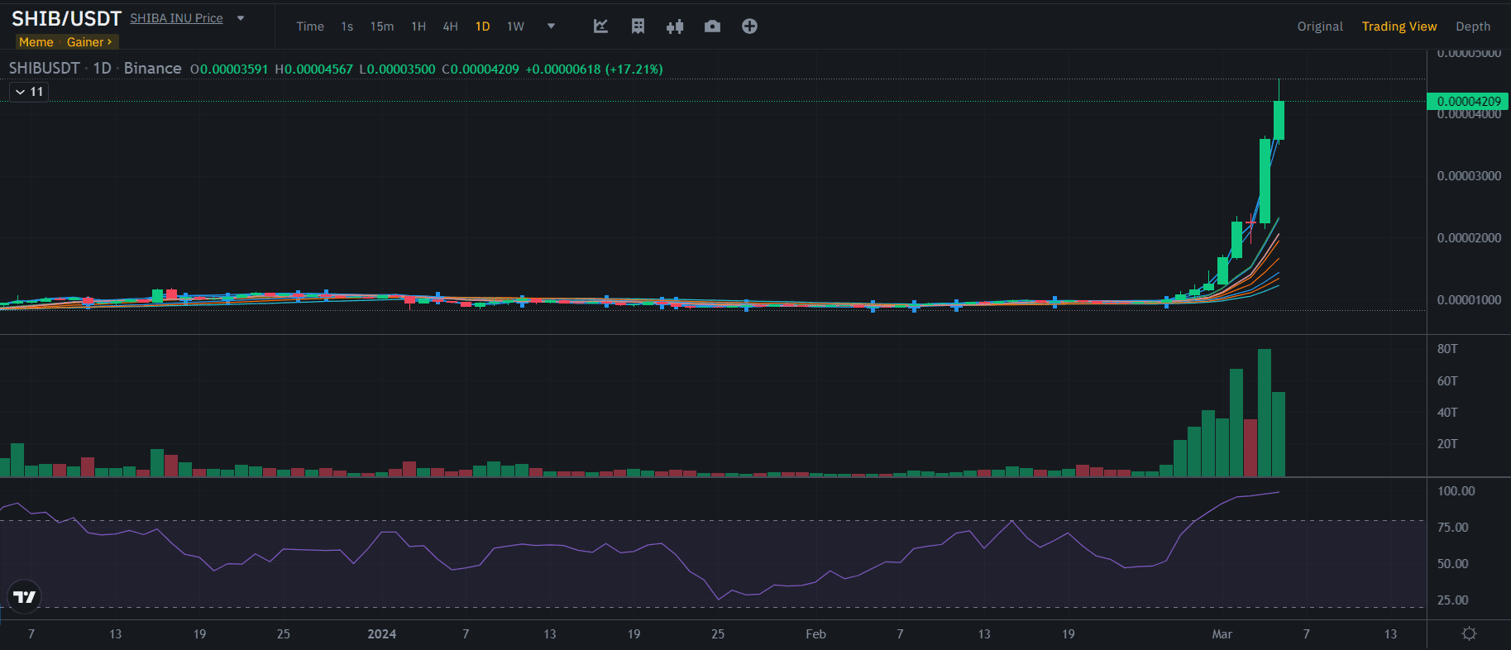Screen dimensions: 1511x650
Task: Open chart settings gear icon
Action: click(x=1469, y=633)
